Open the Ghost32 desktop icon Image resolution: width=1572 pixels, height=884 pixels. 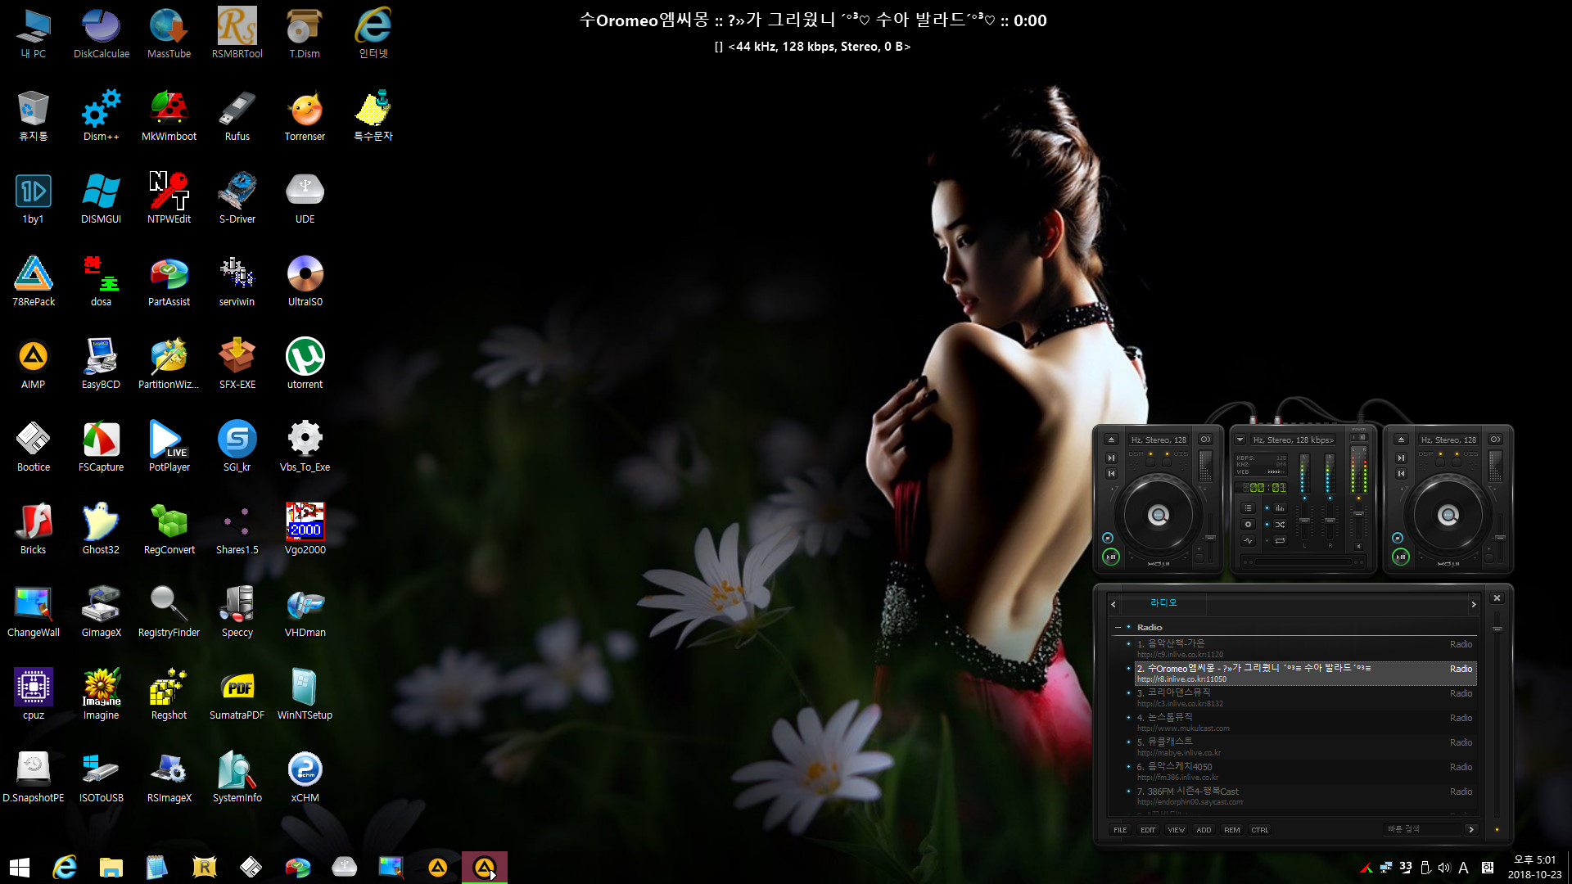(x=101, y=530)
